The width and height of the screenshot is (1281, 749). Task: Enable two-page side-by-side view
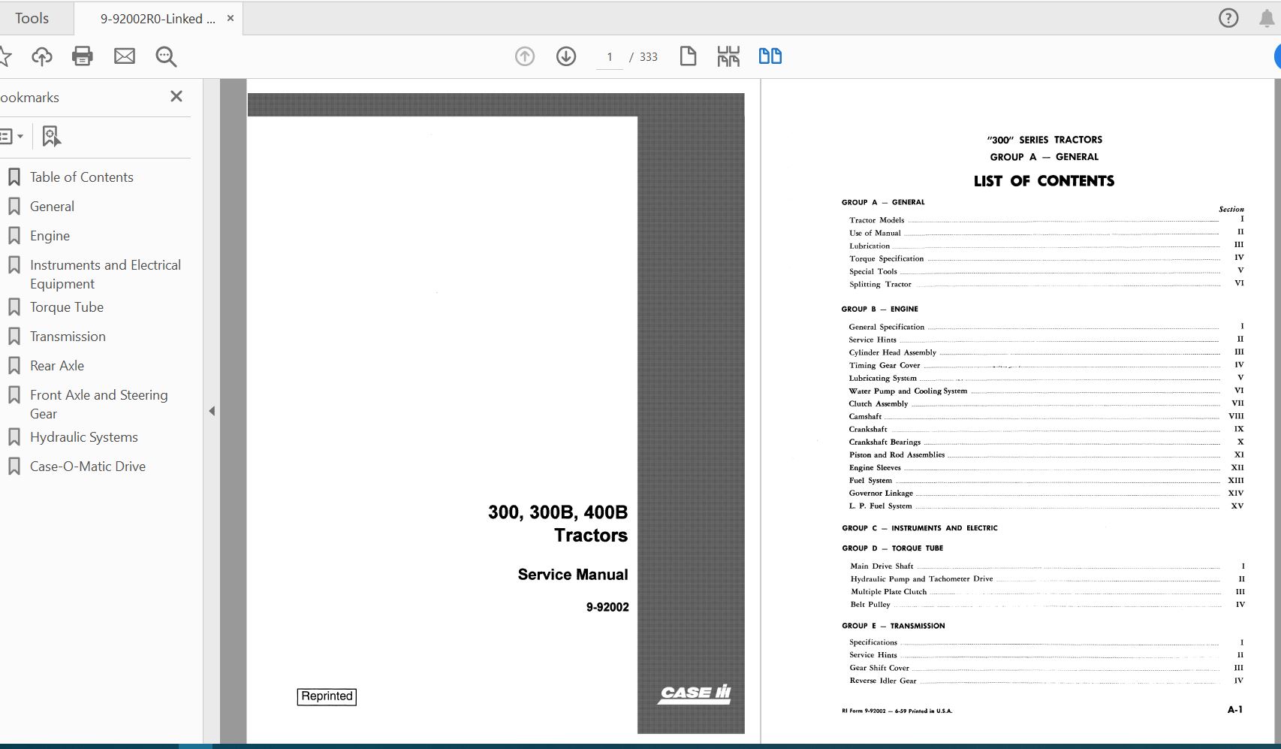(770, 56)
